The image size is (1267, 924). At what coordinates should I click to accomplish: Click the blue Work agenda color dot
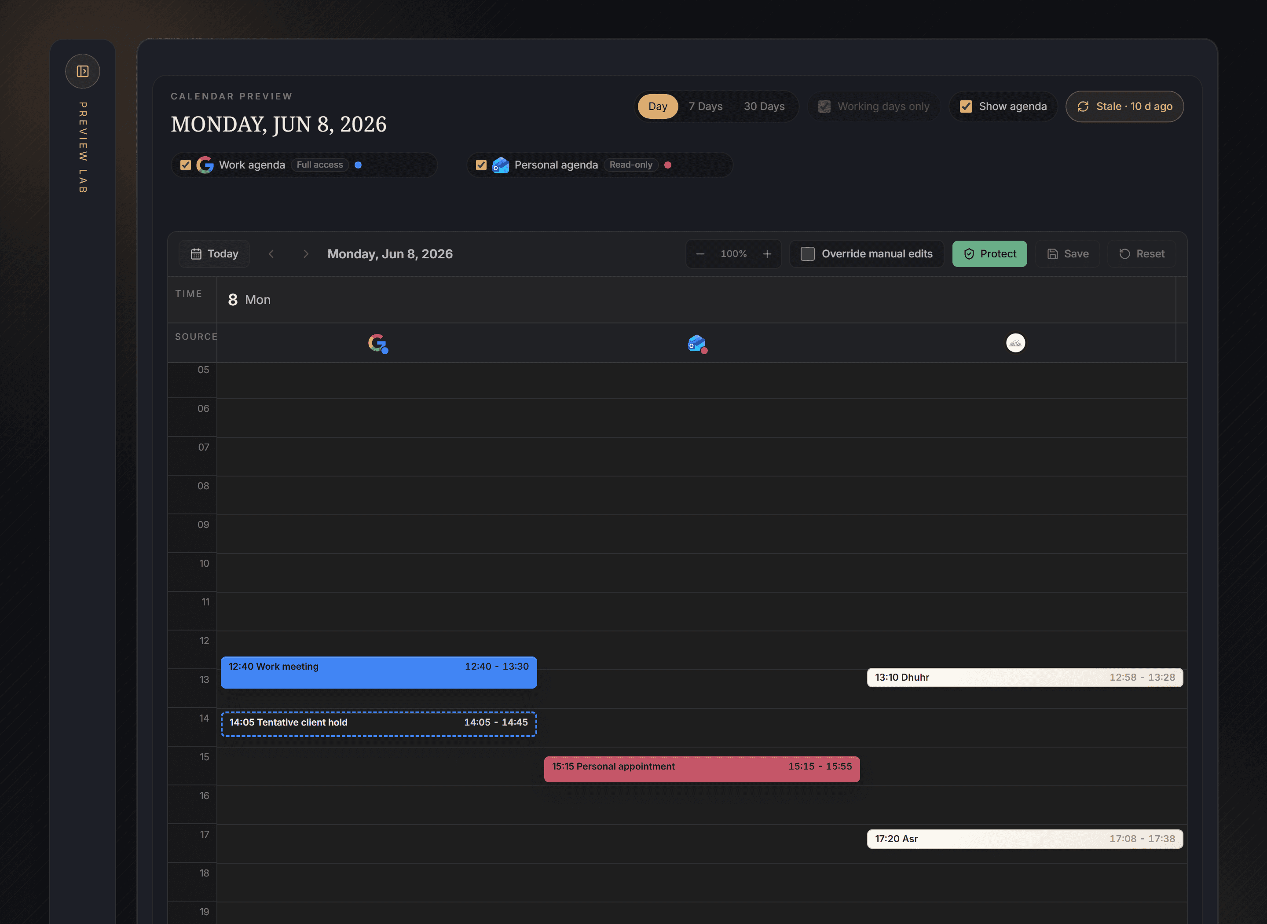(359, 165)
